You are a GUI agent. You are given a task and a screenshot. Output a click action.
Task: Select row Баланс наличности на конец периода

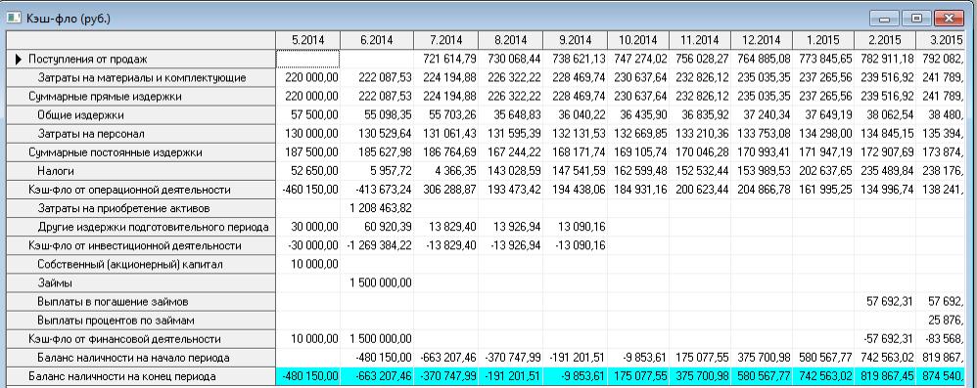point(141,376)
